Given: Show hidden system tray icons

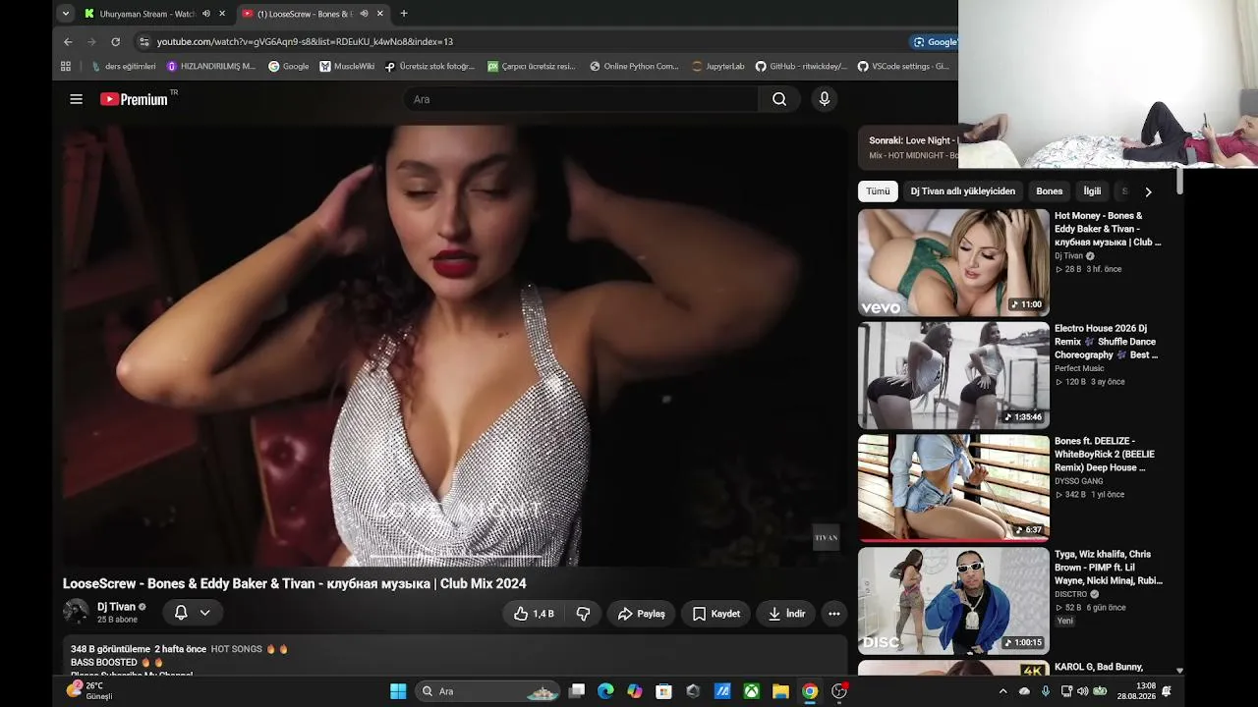Looking at the screenshot, I should 1002,691.
